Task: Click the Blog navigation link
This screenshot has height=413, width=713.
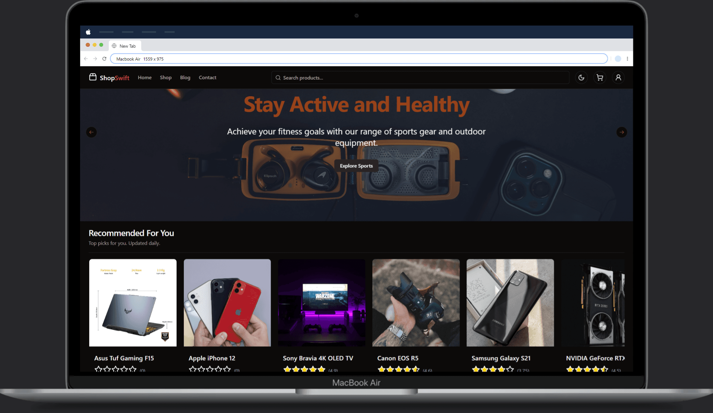Action: click(185, 77)
